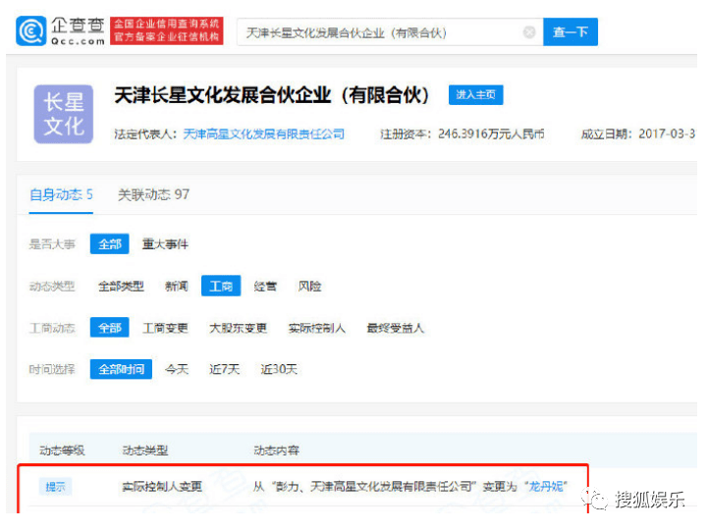Image resolution: width=708 pixels, height=531 pixels.
Task: Click the red 全国企业信用查询系统 banner
Action: pyautogui.click(x=167, y=30)
